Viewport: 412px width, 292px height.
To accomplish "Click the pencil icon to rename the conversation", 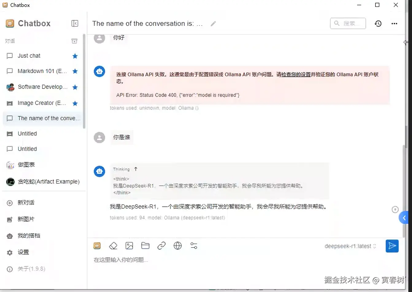I will tap(213, 24).
